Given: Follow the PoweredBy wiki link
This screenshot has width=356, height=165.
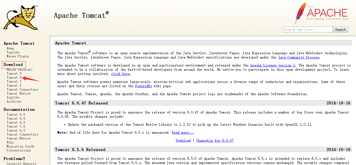Looking at the screenshot, I should point(144,86).
